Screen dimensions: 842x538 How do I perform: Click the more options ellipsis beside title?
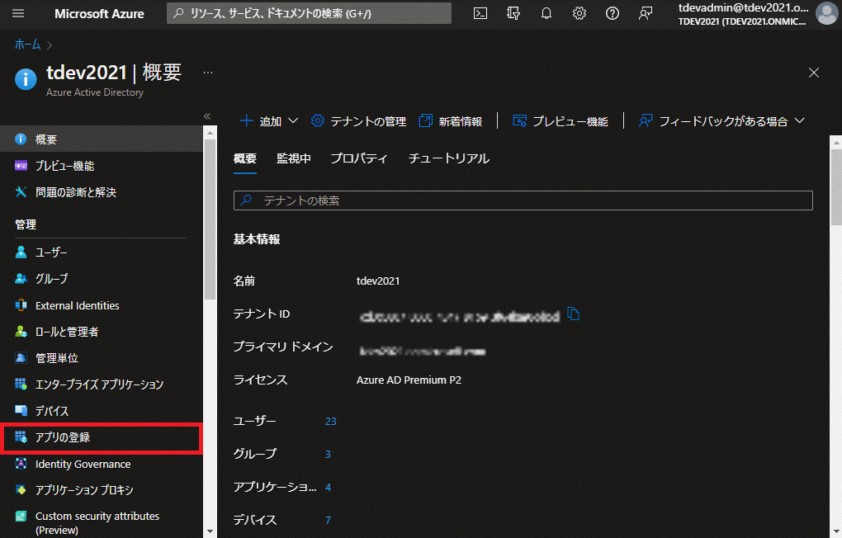click(208, 73)
